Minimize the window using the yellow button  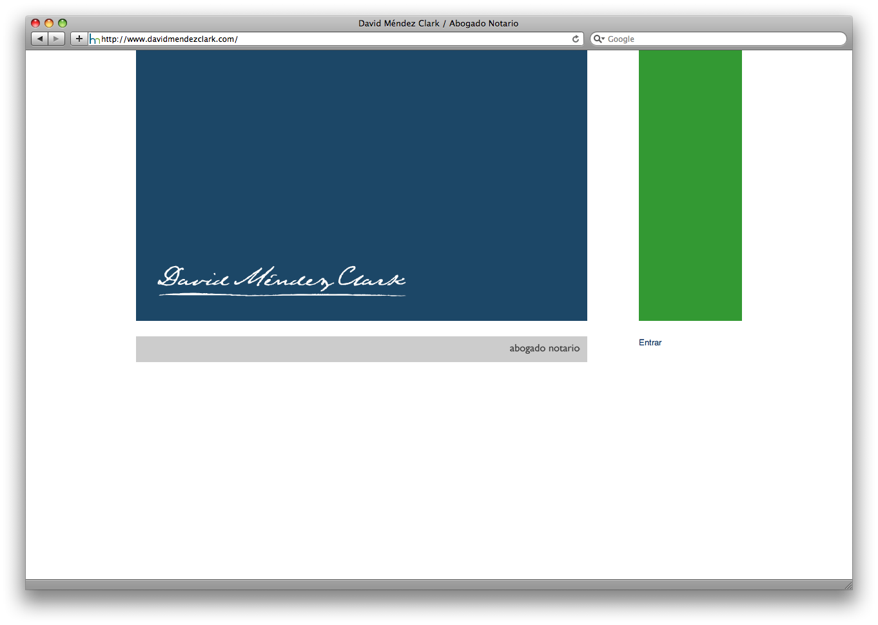tap(49, 23)
